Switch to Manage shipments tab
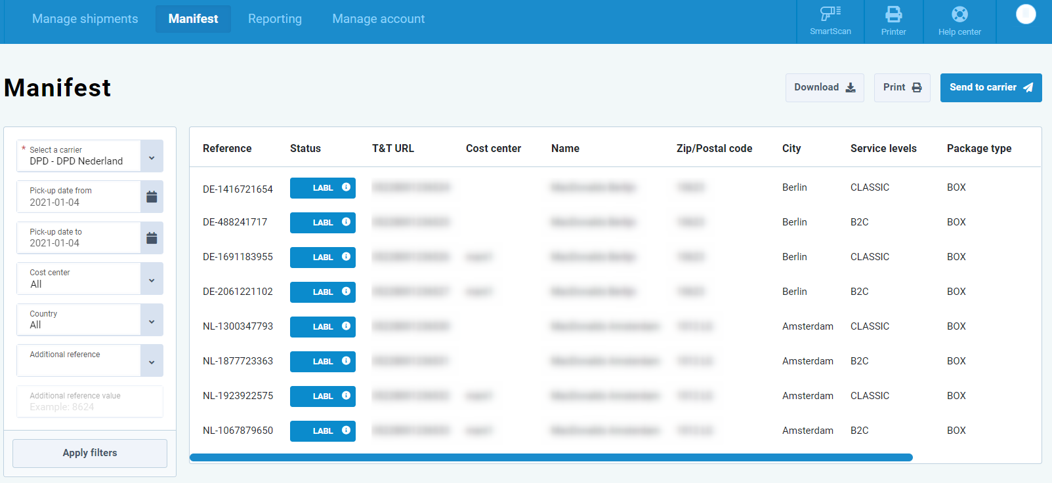The height and width of the screenshot is (483, 1052). [x=85, y=19]
